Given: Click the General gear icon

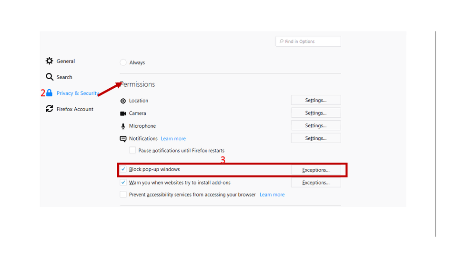Looking at the screenshot, I should coord(50,61).
